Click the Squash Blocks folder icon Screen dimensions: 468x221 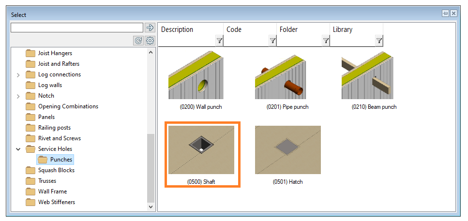point(30,170)
